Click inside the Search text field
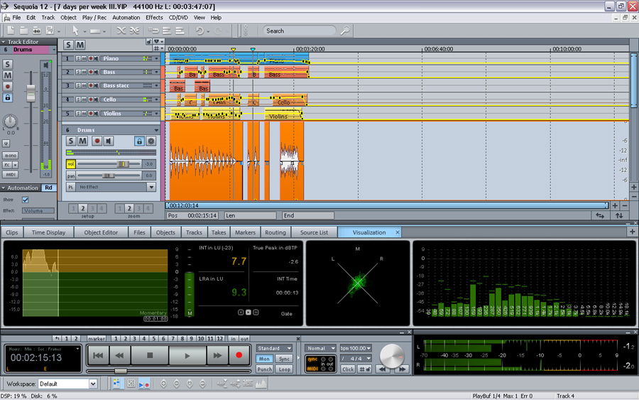639x400 pixels. click(x=298, y=31)
